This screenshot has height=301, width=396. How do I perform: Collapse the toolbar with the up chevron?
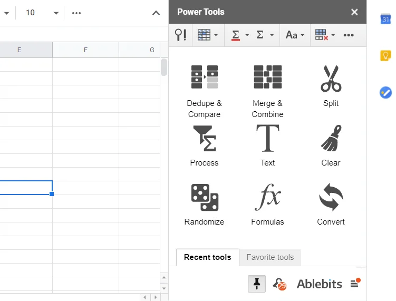point(156,13)
